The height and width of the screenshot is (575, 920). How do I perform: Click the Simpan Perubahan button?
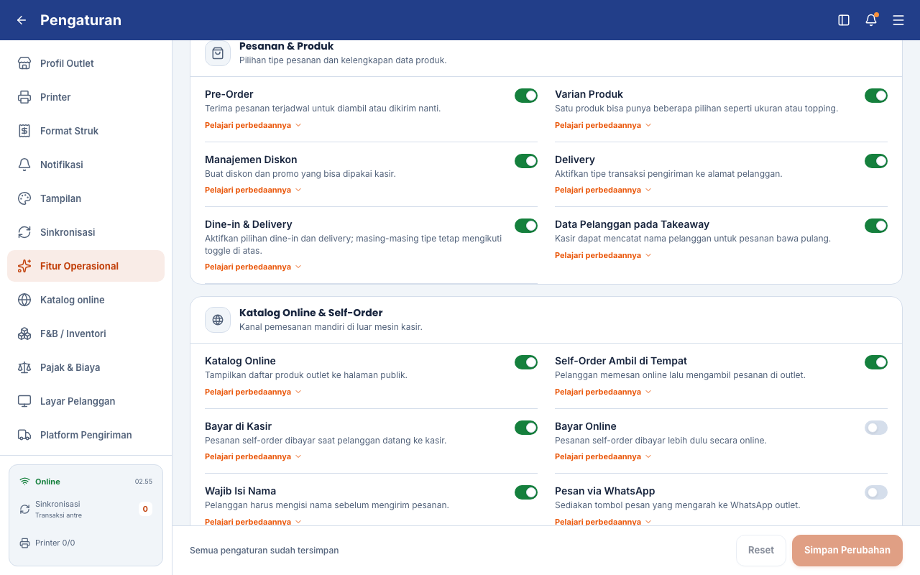(x=847, y=551)
